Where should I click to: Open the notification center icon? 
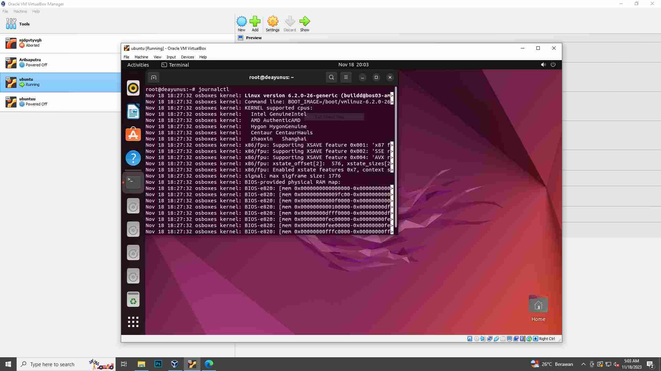650,364
